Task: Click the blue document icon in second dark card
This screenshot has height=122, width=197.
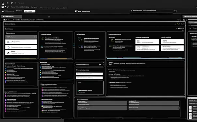Action: pyautogui.click(x=42, y=47)
